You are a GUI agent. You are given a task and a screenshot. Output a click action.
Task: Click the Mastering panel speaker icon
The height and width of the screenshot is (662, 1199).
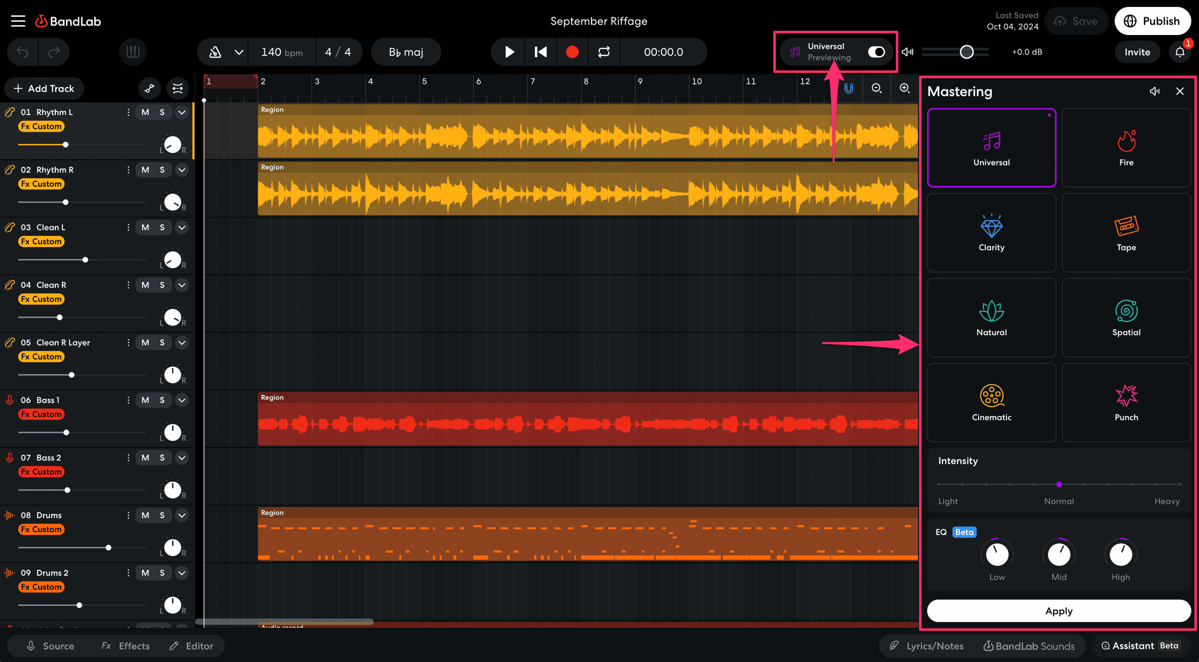[1154, 91]
